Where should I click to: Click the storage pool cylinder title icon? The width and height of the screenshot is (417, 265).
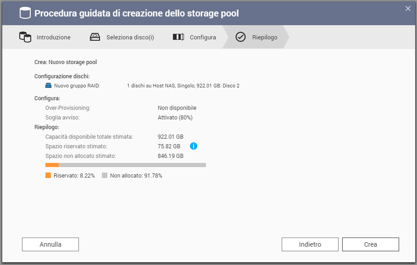(x=25, y=13)
